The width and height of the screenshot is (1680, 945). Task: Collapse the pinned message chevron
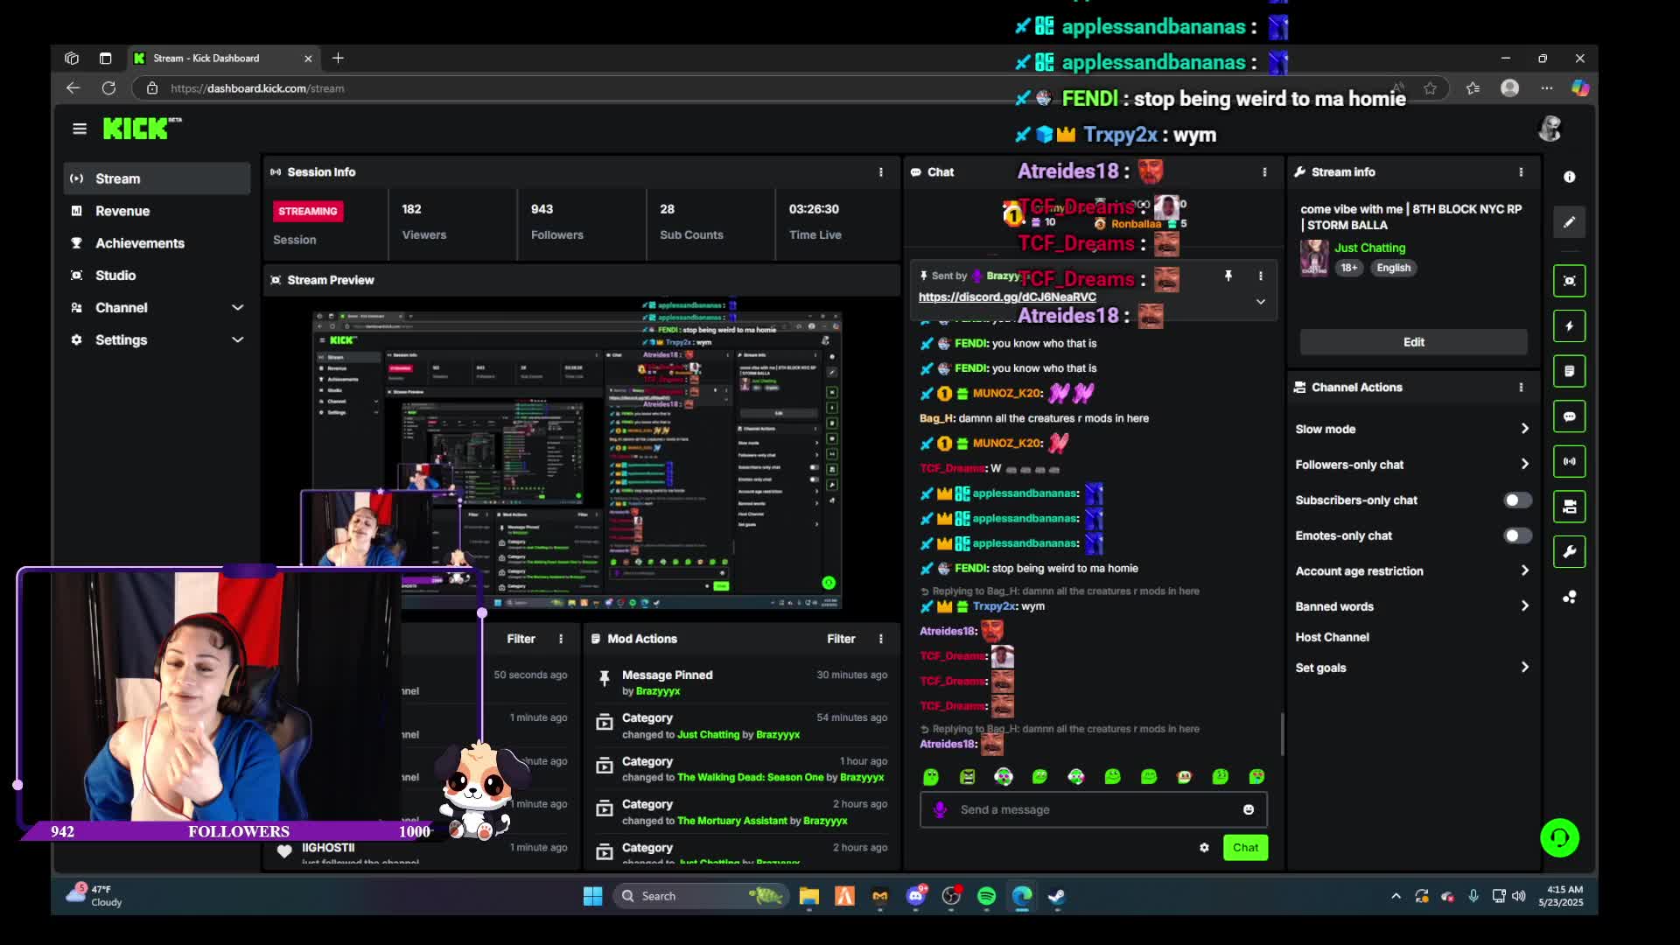1261,301
